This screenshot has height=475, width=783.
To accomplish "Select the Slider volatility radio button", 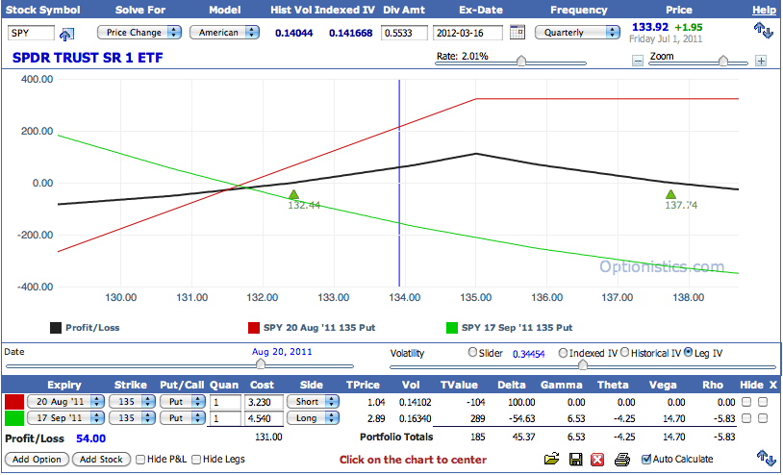I will point(472,352).
